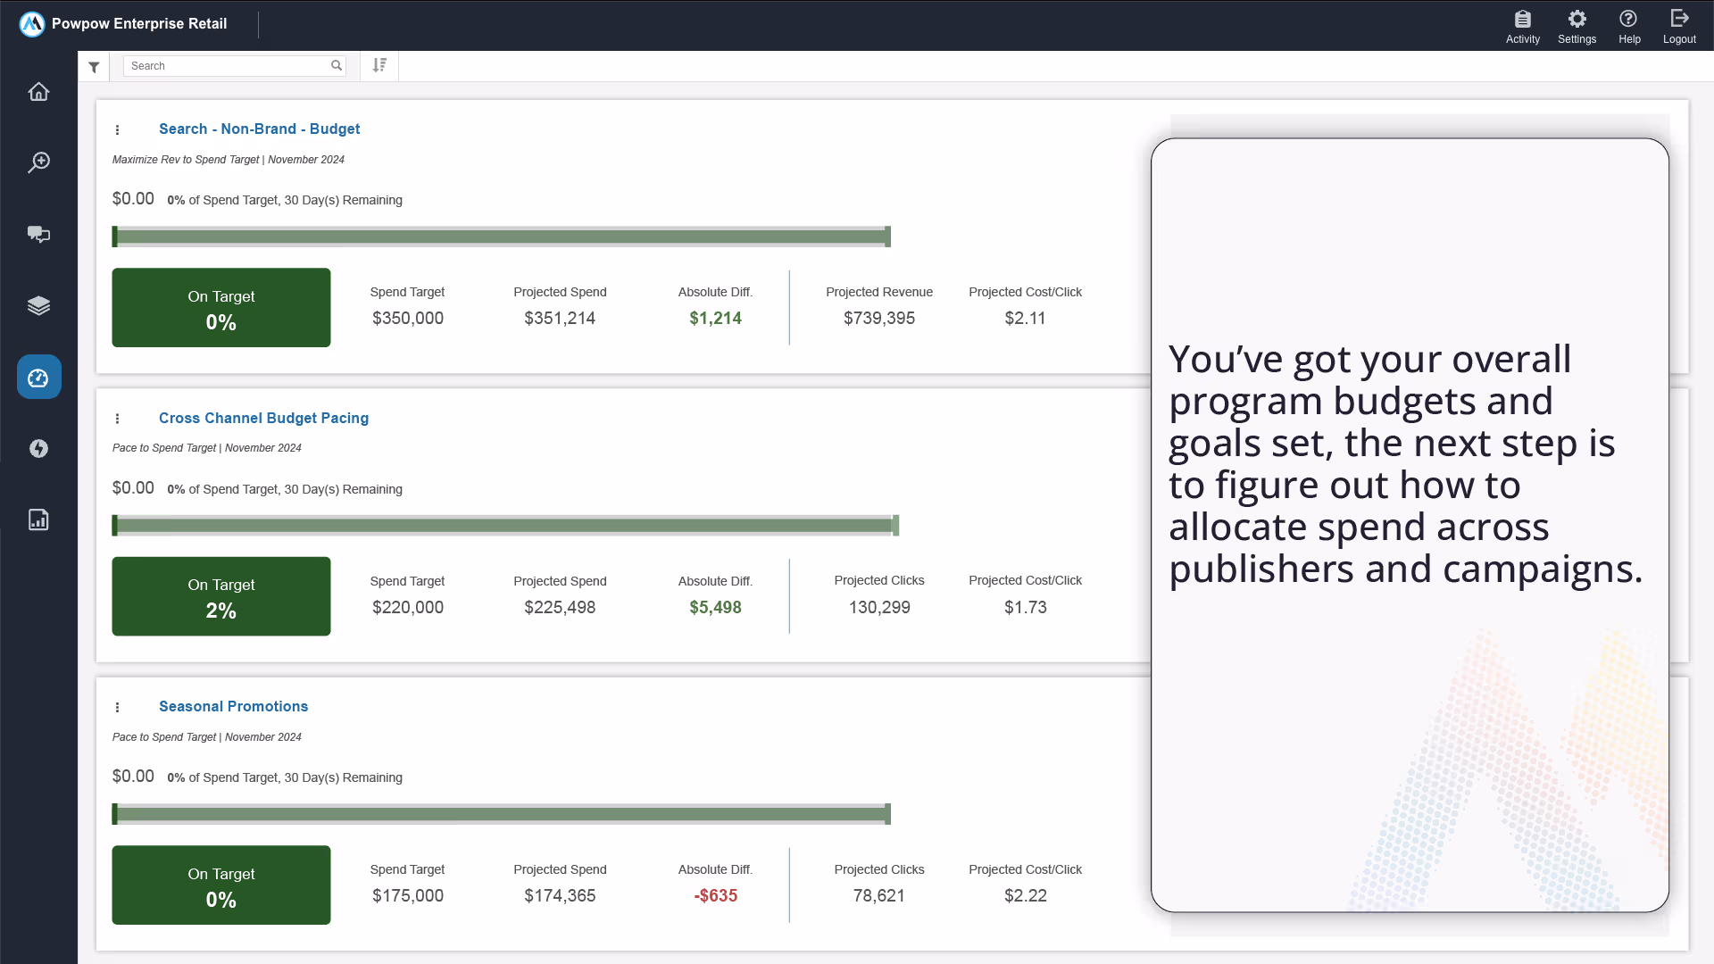Open the Home icon in sidebar
This screenshot has height=964, width=1714.
tap(38, 92)
